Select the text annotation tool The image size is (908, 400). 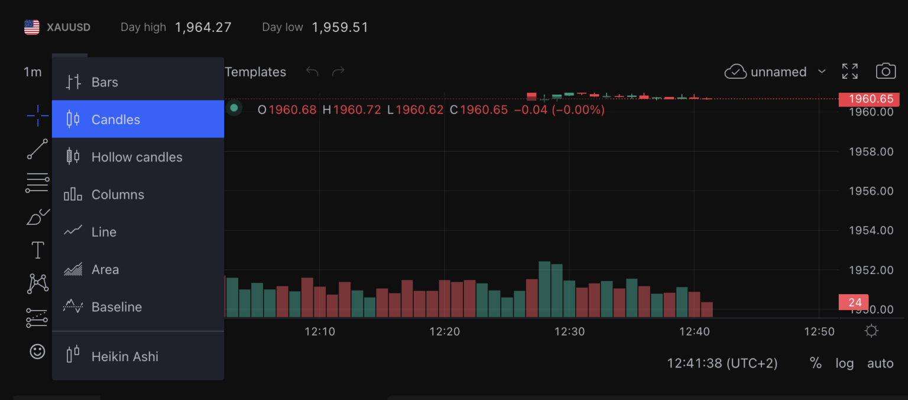pyautogui.click(x=37, y=250)
